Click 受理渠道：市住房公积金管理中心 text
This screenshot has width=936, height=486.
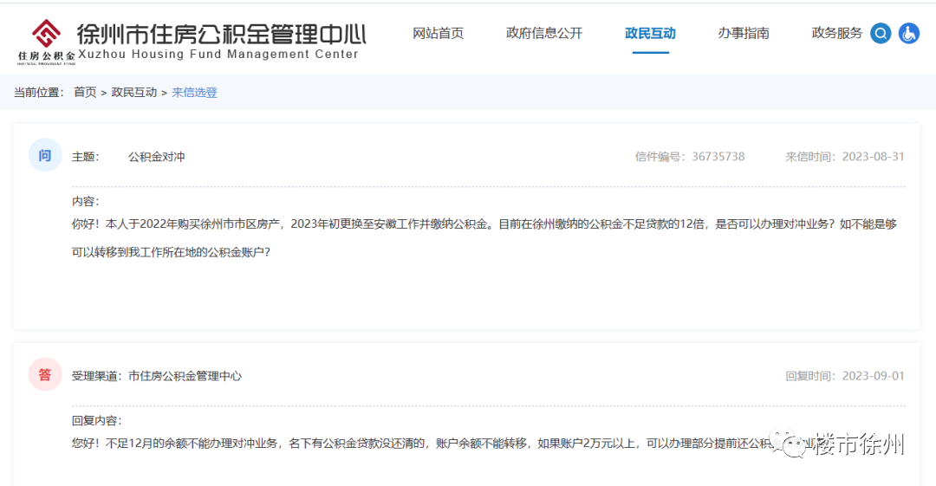coord(157,376)
